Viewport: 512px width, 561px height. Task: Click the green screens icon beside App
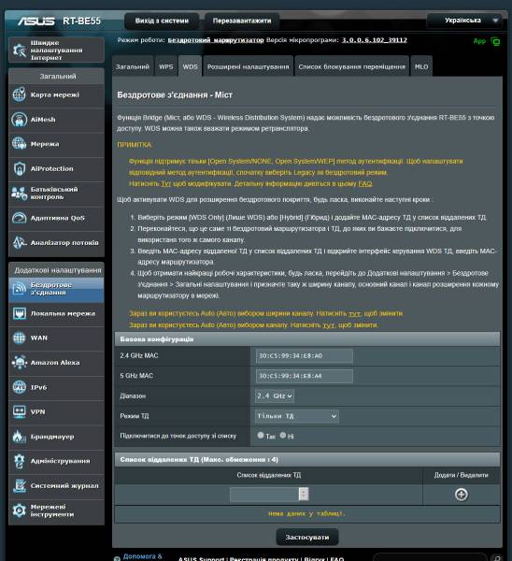(495, 41)
